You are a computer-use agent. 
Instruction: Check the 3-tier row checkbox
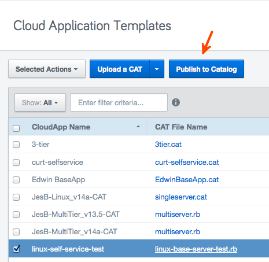click(x=16, y=145)
